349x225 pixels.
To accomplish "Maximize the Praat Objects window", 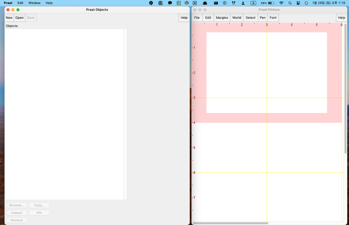I will coord(18,10).
